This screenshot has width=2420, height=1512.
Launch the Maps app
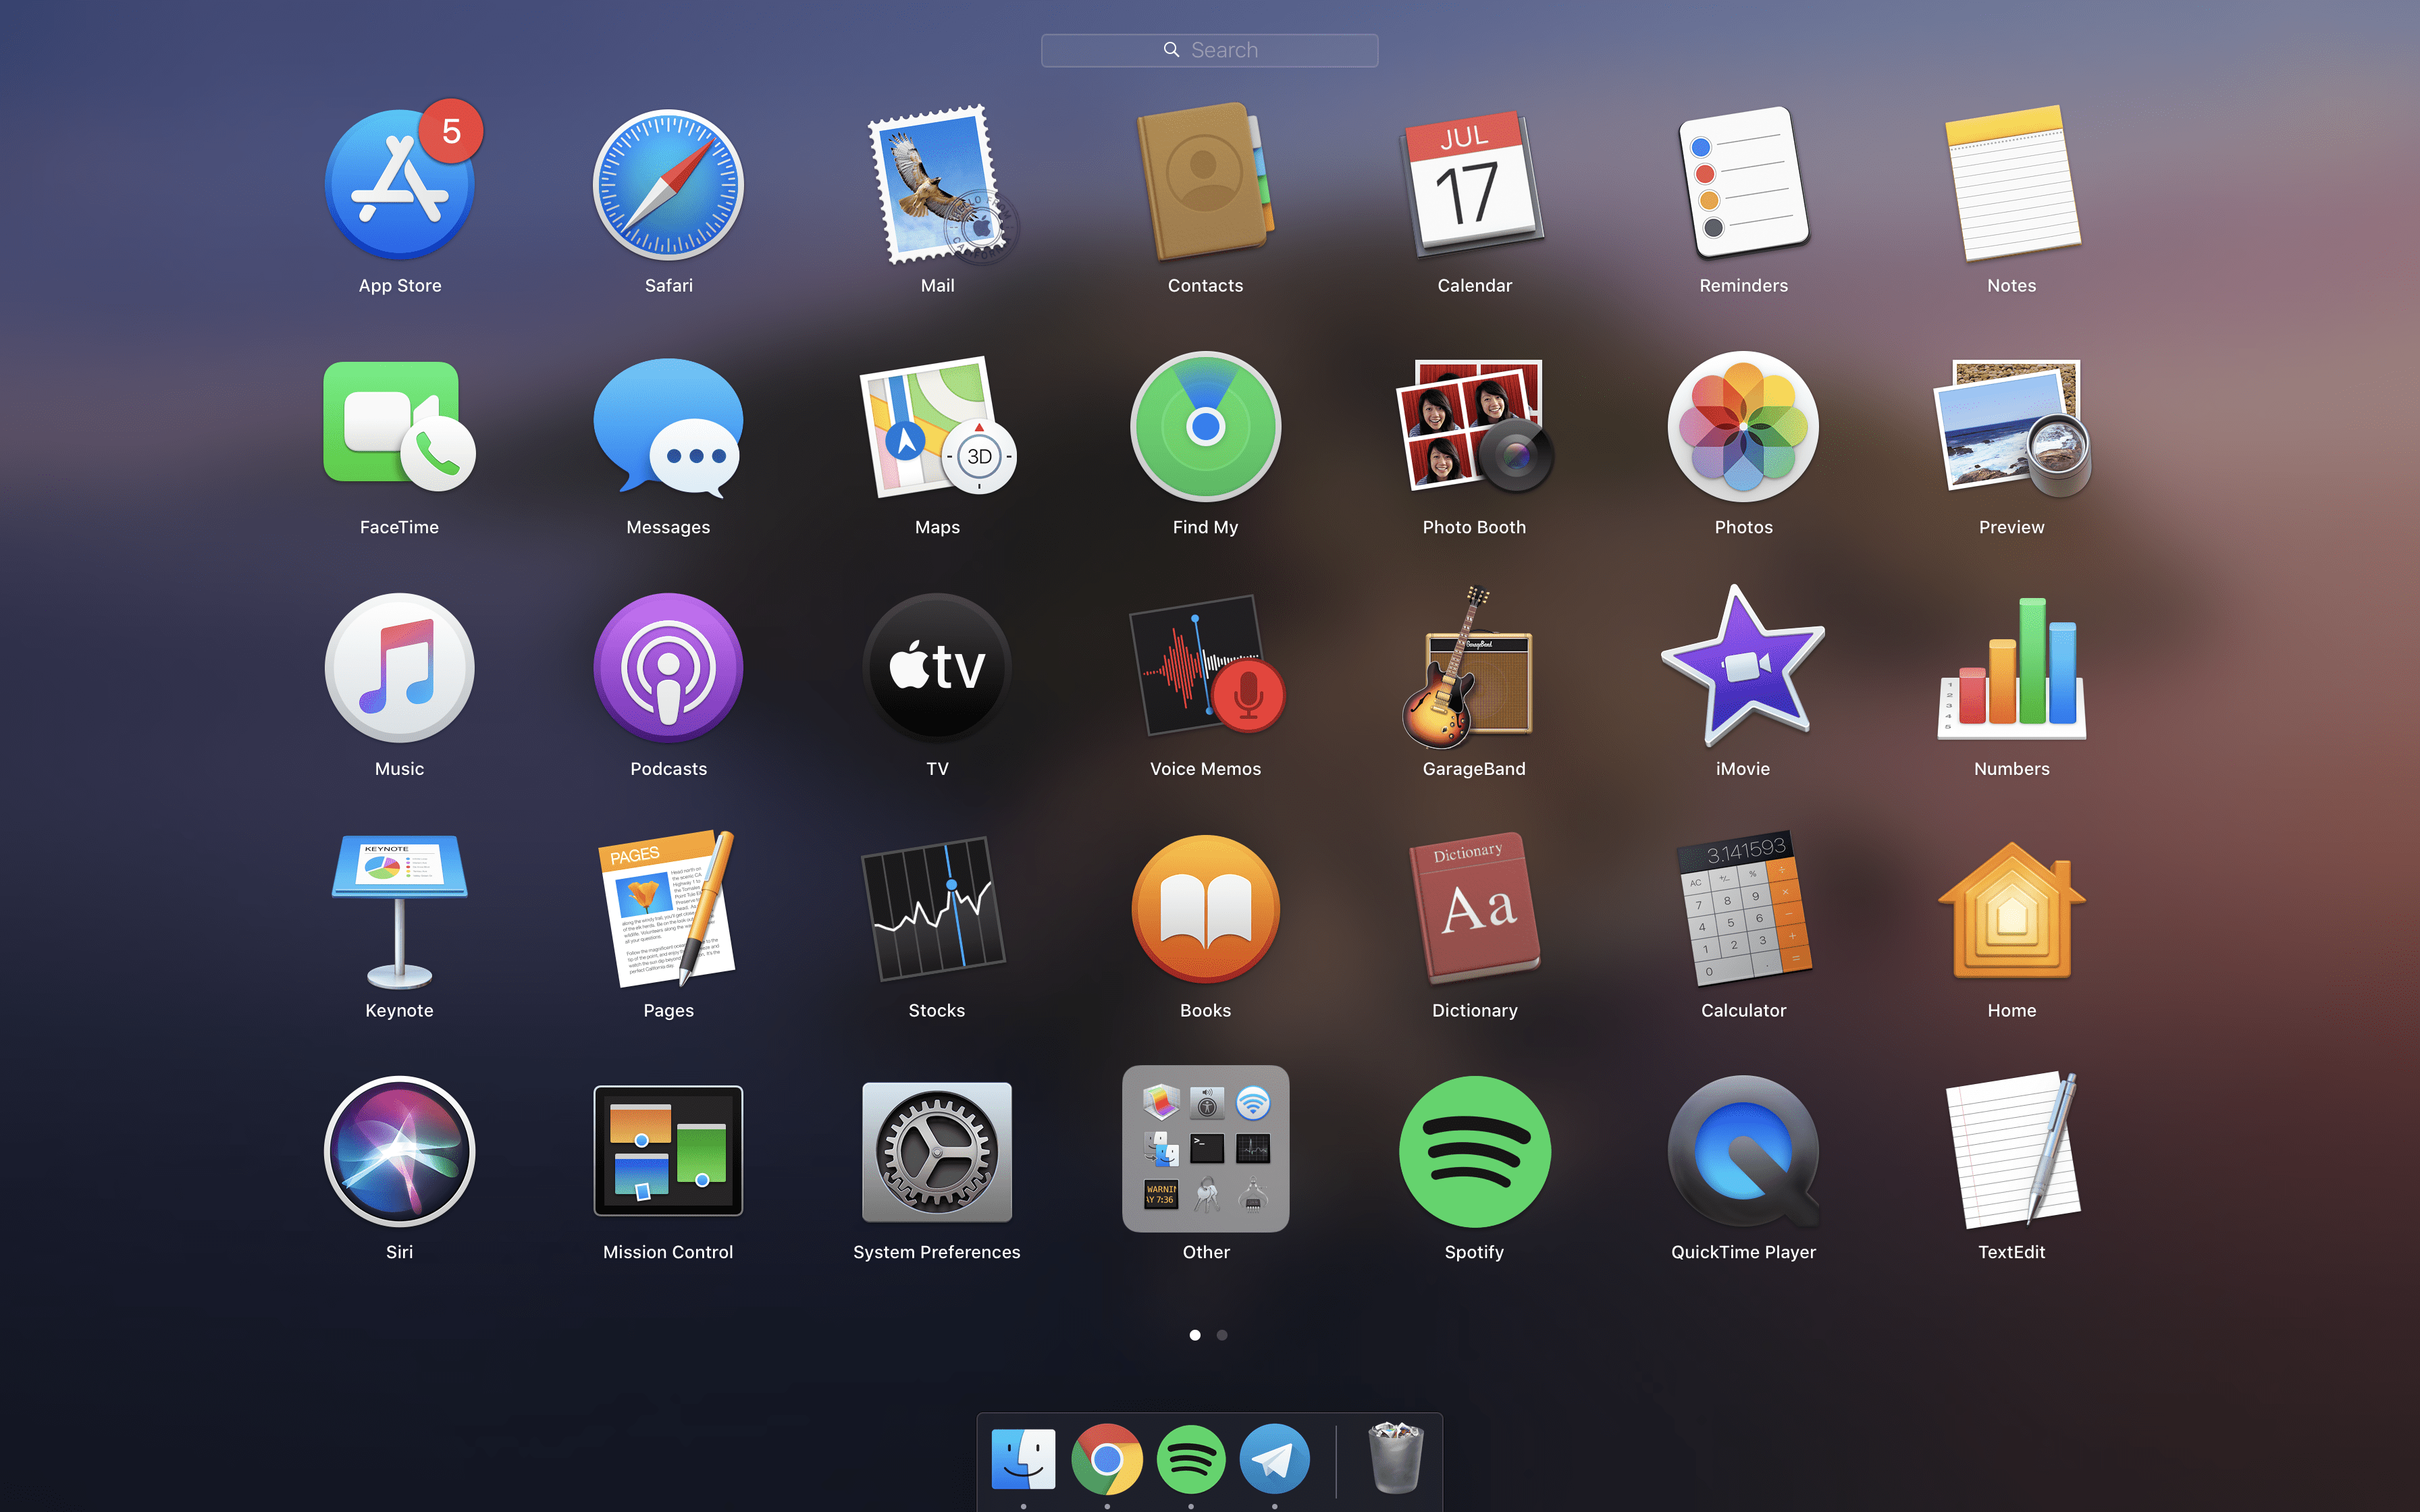(937, 427)
